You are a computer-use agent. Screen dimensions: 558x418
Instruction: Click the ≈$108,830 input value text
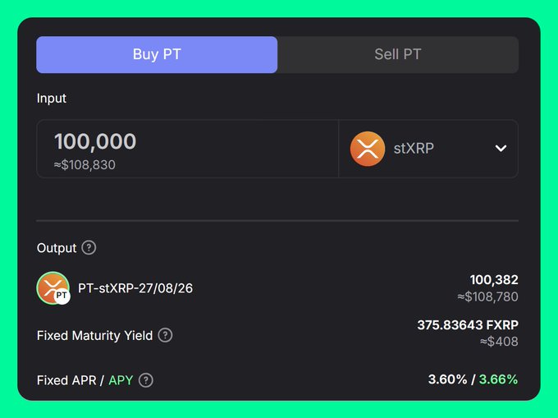[x=85, y=165]
